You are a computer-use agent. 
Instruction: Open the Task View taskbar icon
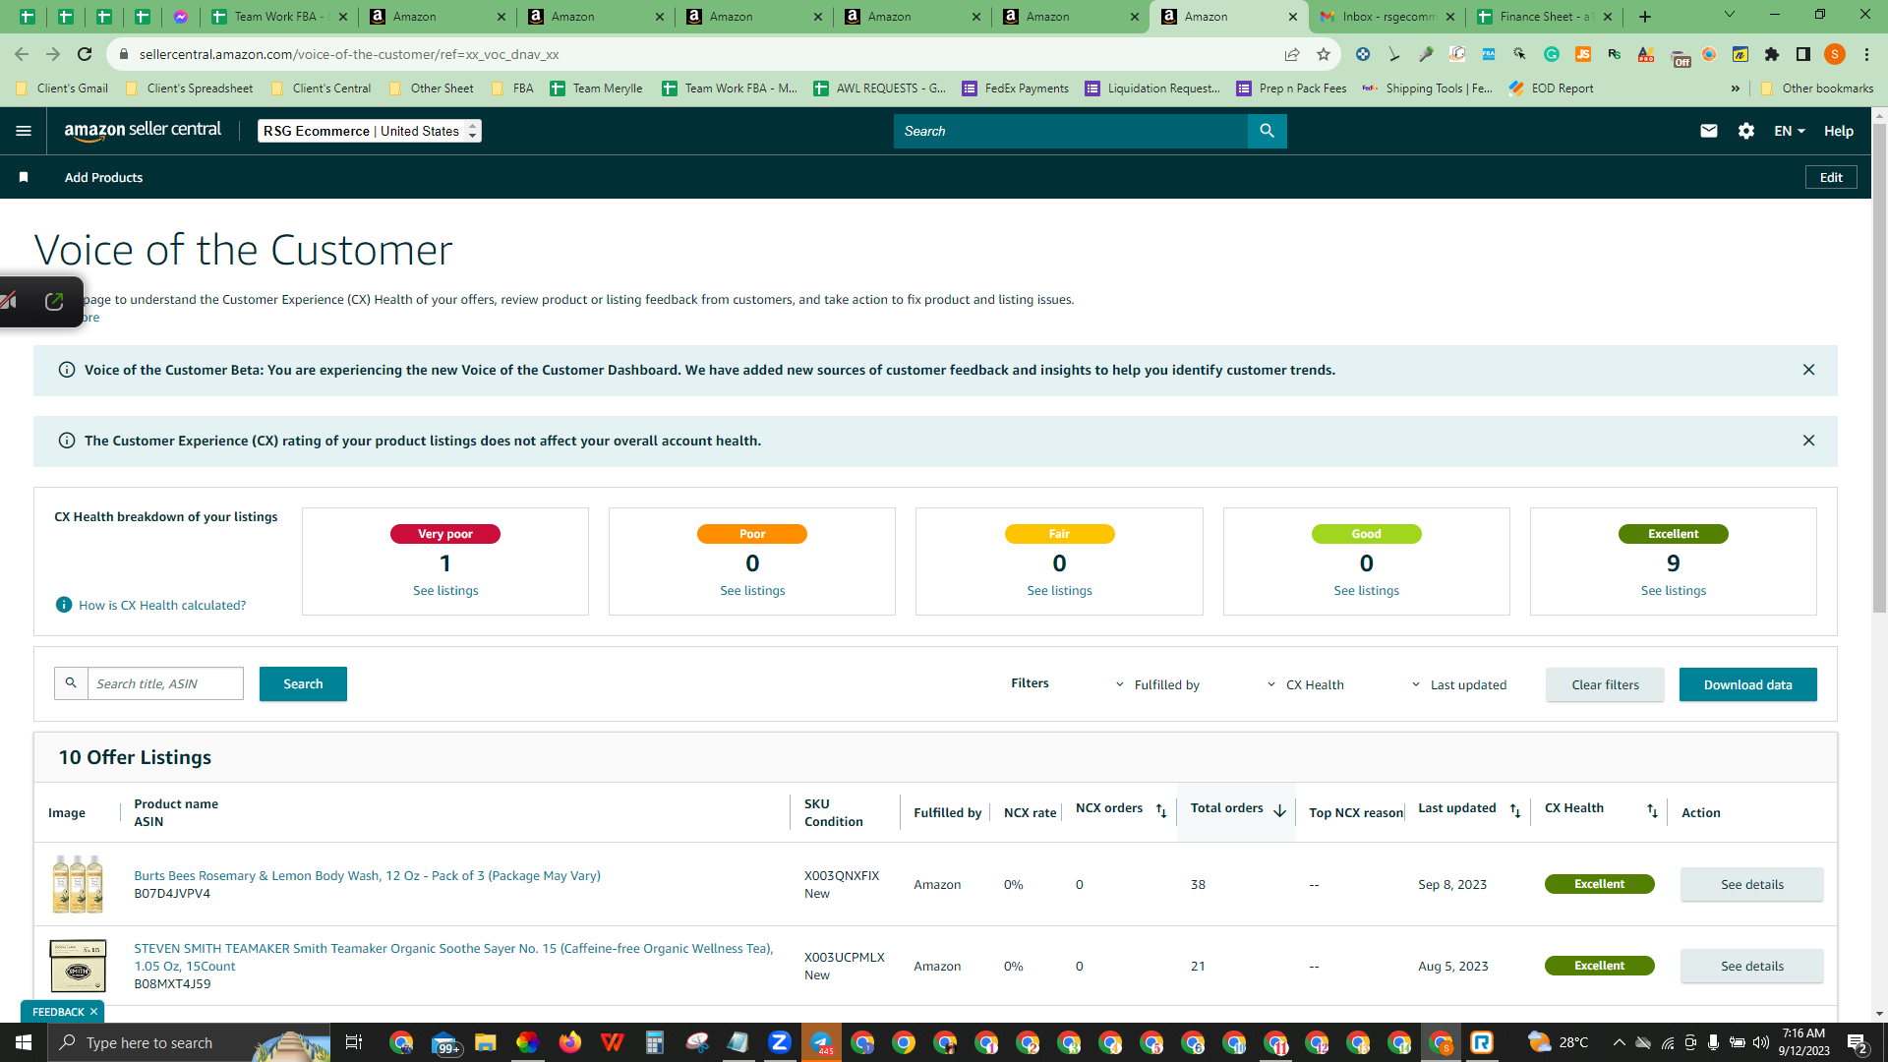pos(354,1042)
